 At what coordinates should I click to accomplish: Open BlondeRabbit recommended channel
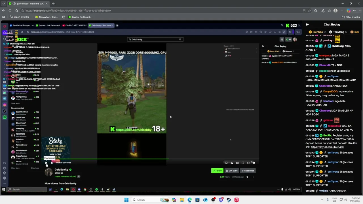[x=25, y=151]
